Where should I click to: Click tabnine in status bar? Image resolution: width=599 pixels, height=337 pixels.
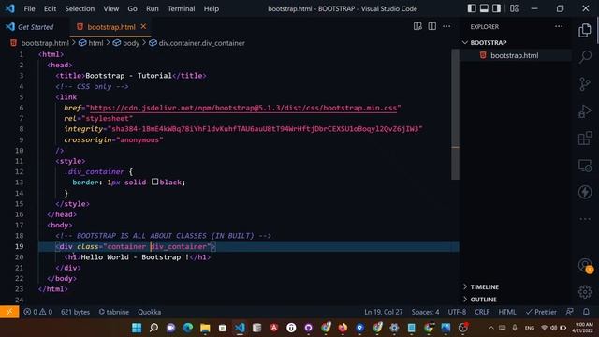[113, 312]
